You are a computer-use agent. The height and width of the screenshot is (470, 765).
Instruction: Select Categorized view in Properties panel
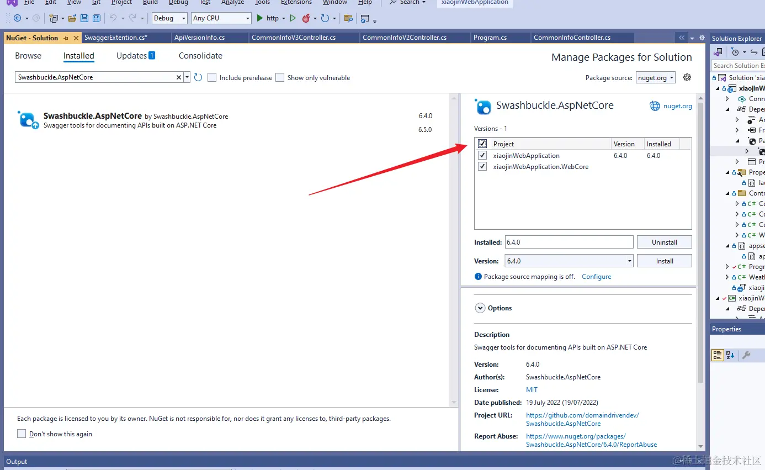click(x=718, y=355)
